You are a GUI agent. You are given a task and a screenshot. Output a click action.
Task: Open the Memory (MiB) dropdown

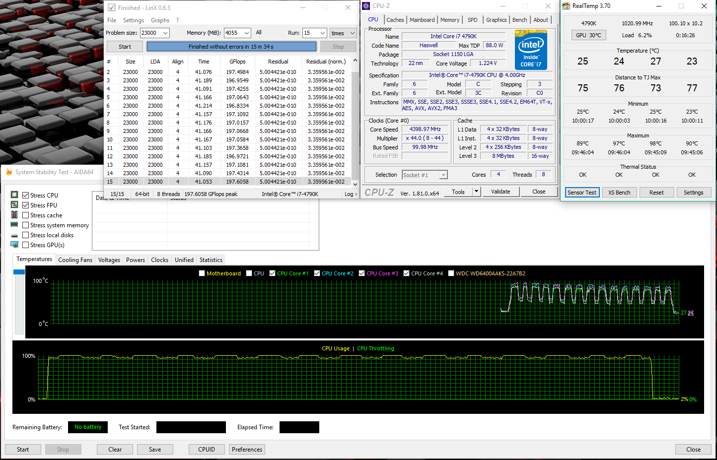tap(247, 33)
